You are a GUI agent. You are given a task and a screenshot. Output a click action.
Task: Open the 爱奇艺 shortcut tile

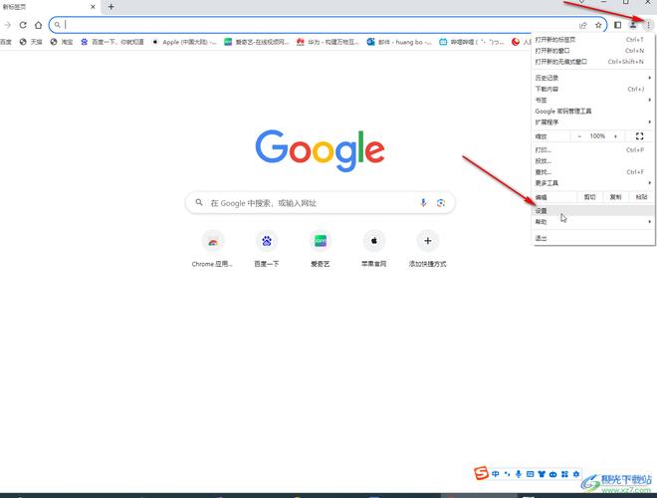coord(321,249)
